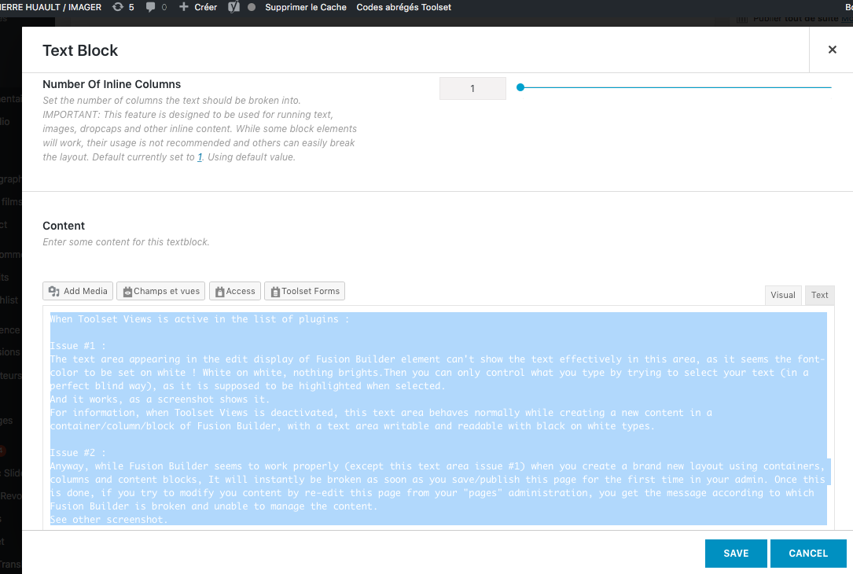Click the inline columns slider handle
Screen dimensions: 853x574
[520, 87]
